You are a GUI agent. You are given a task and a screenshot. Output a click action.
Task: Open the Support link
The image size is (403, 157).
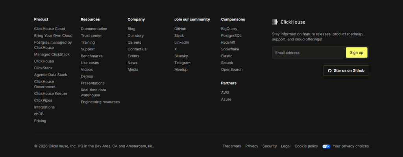88,49
